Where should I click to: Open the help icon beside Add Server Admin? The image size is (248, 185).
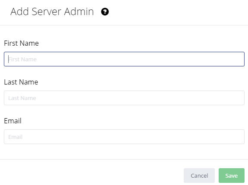pyautogui.click(x=105, y=12)
